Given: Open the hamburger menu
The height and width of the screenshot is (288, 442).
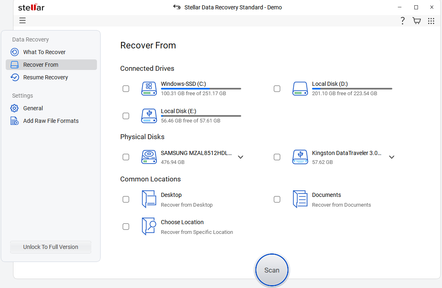Looking at the screenshot, I should [x=22, y=20].
